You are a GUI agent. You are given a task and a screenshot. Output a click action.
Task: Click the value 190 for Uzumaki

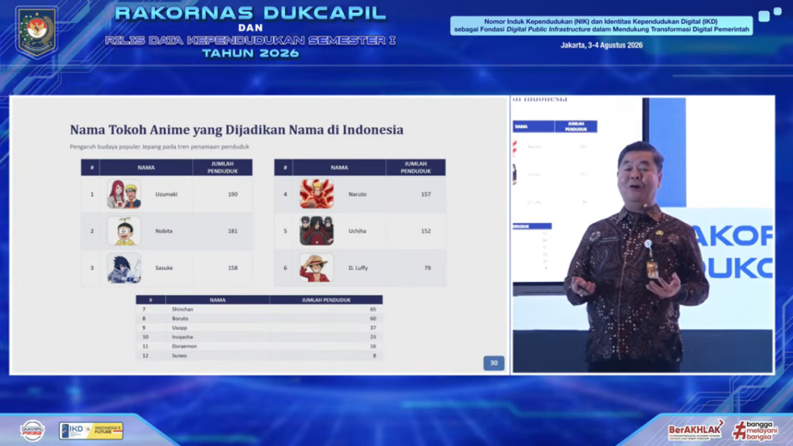click(232, 194)
